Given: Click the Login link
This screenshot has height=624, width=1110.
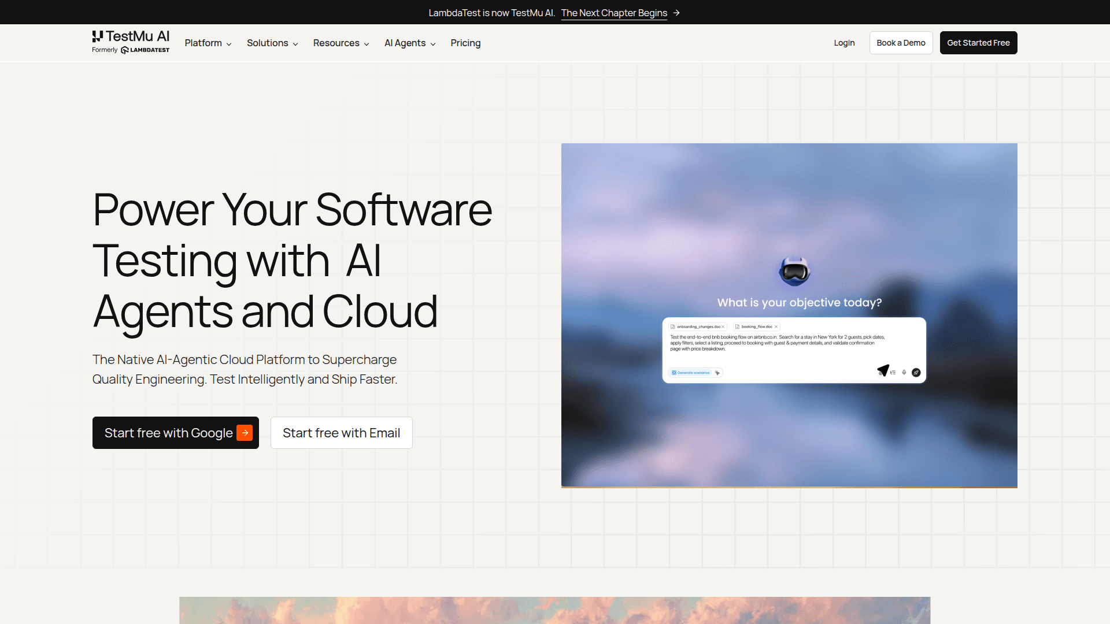Looking at the screenshot, I should point(844,43).
